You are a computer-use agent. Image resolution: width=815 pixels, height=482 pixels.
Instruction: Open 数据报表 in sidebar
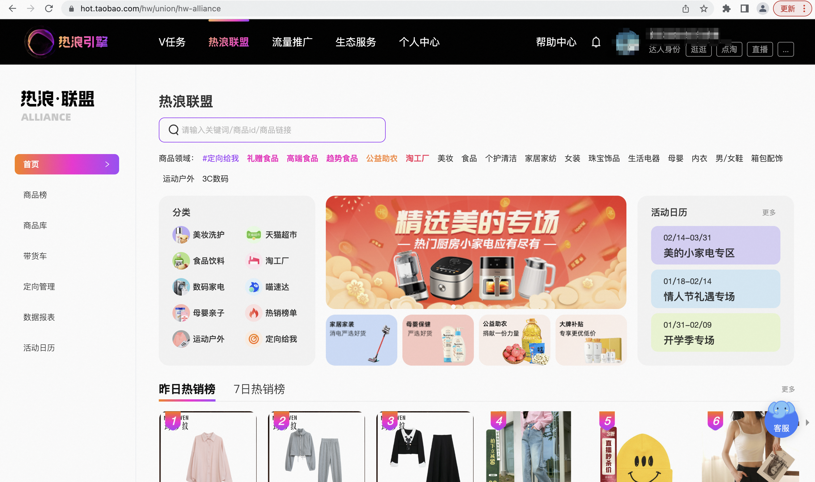(x=39, y=317)
